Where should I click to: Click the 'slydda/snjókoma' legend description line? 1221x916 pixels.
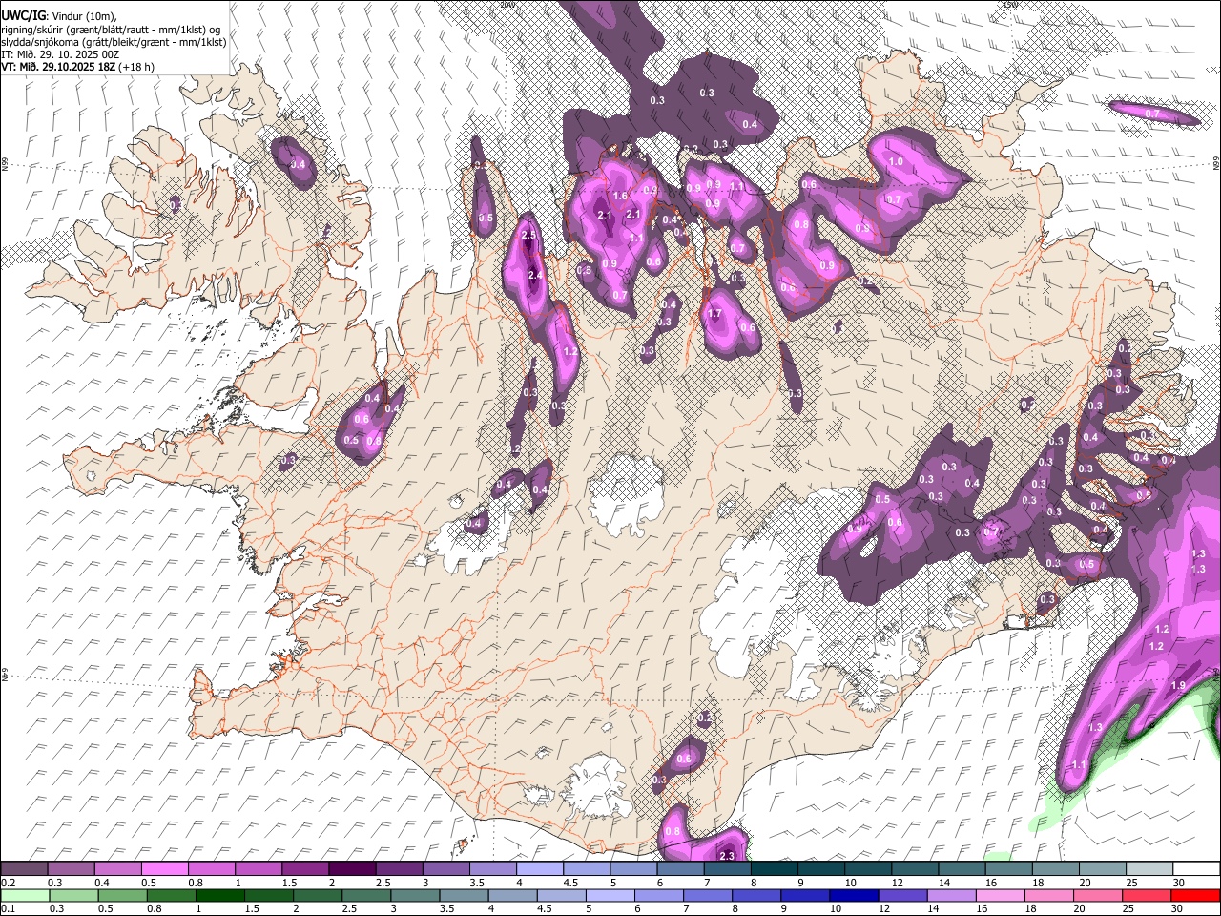(114, 42)
